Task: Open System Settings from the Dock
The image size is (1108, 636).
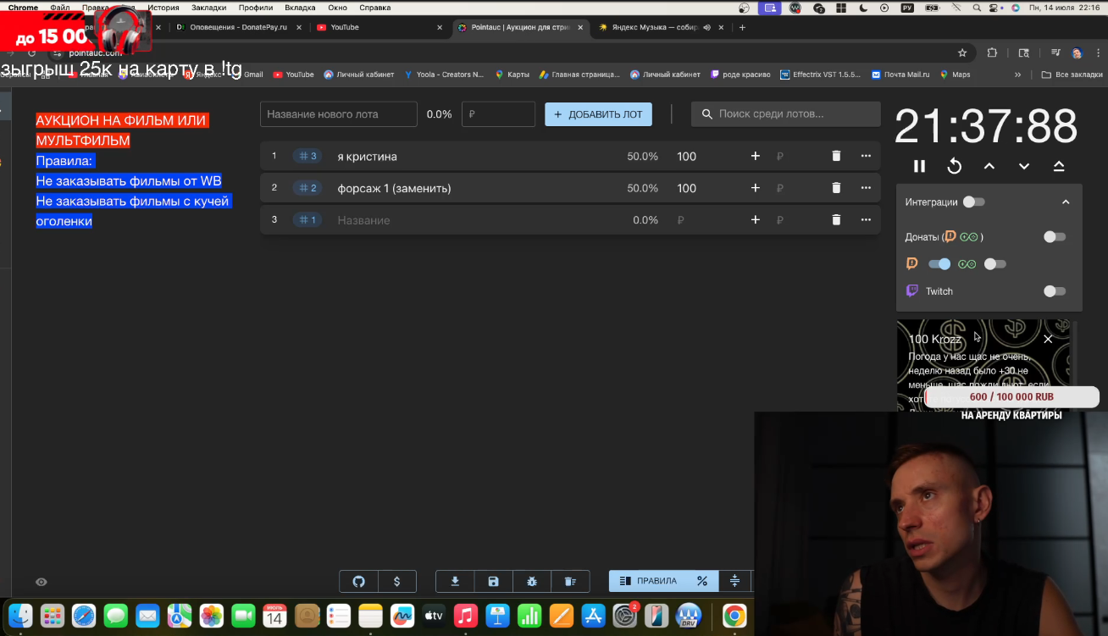Action: point(625,615)
